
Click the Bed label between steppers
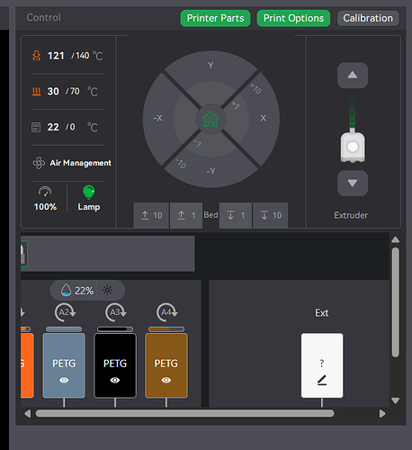coord(210,215)
